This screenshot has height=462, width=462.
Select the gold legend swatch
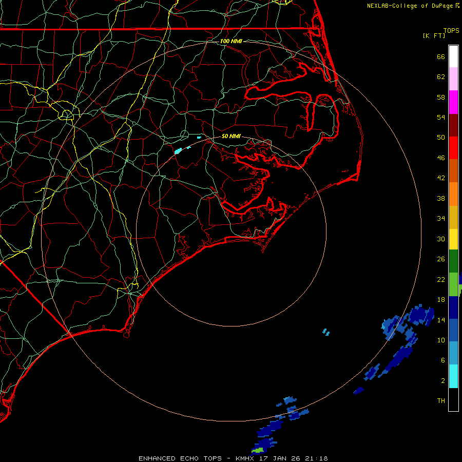[453, 217]
